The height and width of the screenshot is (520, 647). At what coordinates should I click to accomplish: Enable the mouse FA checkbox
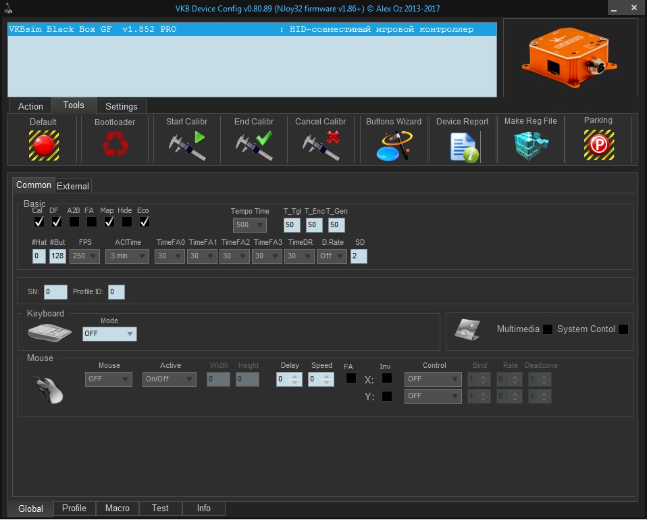click(351, 378)
